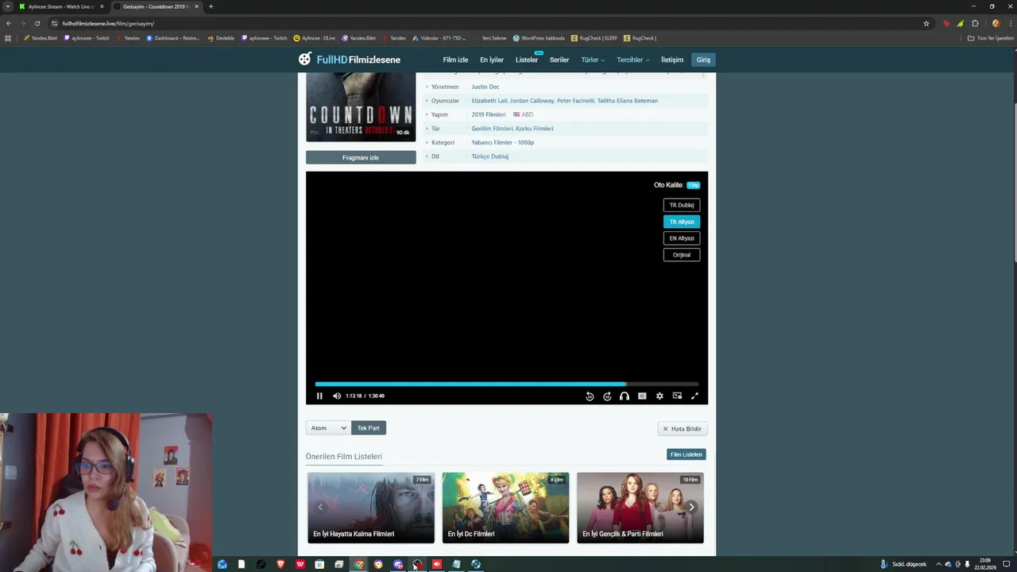Image resolution: width=1017 pixels, height=572 pixels.
Task: Open the Yabancı Filmler - 1080p category link
Action: (x=502, y=142)
